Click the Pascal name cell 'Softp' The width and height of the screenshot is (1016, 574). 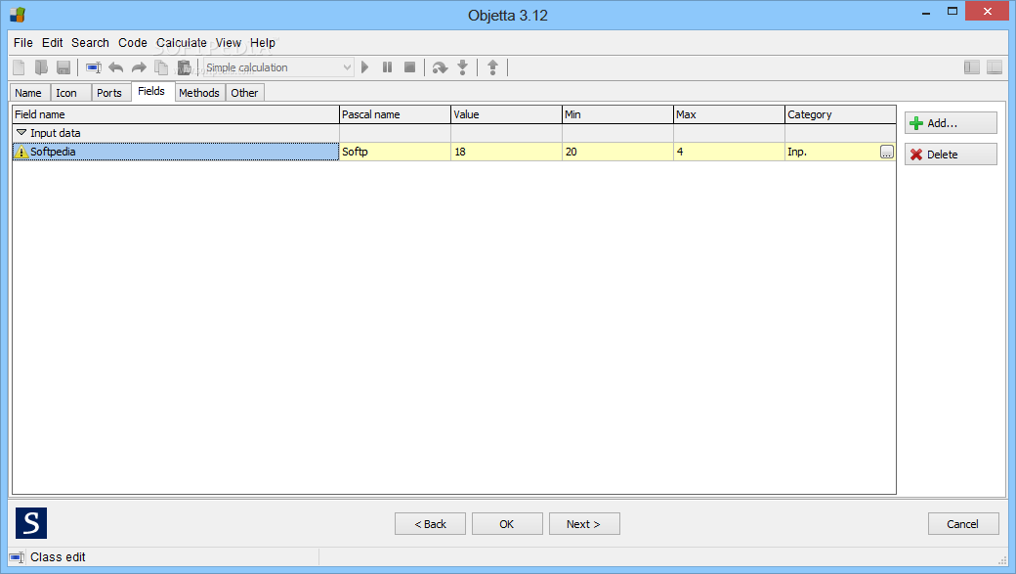click(x=395, y=152)
